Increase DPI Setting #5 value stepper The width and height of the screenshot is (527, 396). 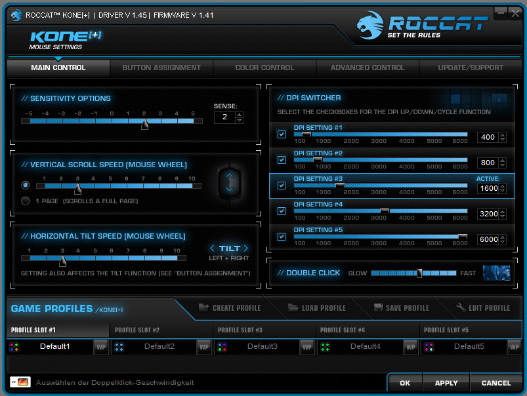503,237
